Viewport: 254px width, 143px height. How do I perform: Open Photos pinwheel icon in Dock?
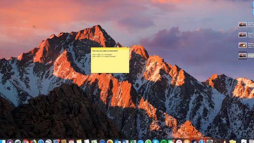[x=110, y=141]
